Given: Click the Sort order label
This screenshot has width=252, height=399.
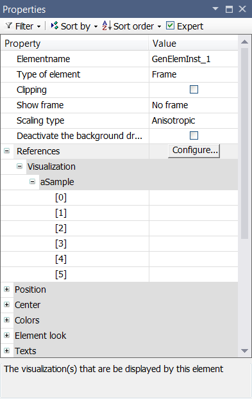Looking at the screenshot, I should pyautogui.click(x=133, y=26).
